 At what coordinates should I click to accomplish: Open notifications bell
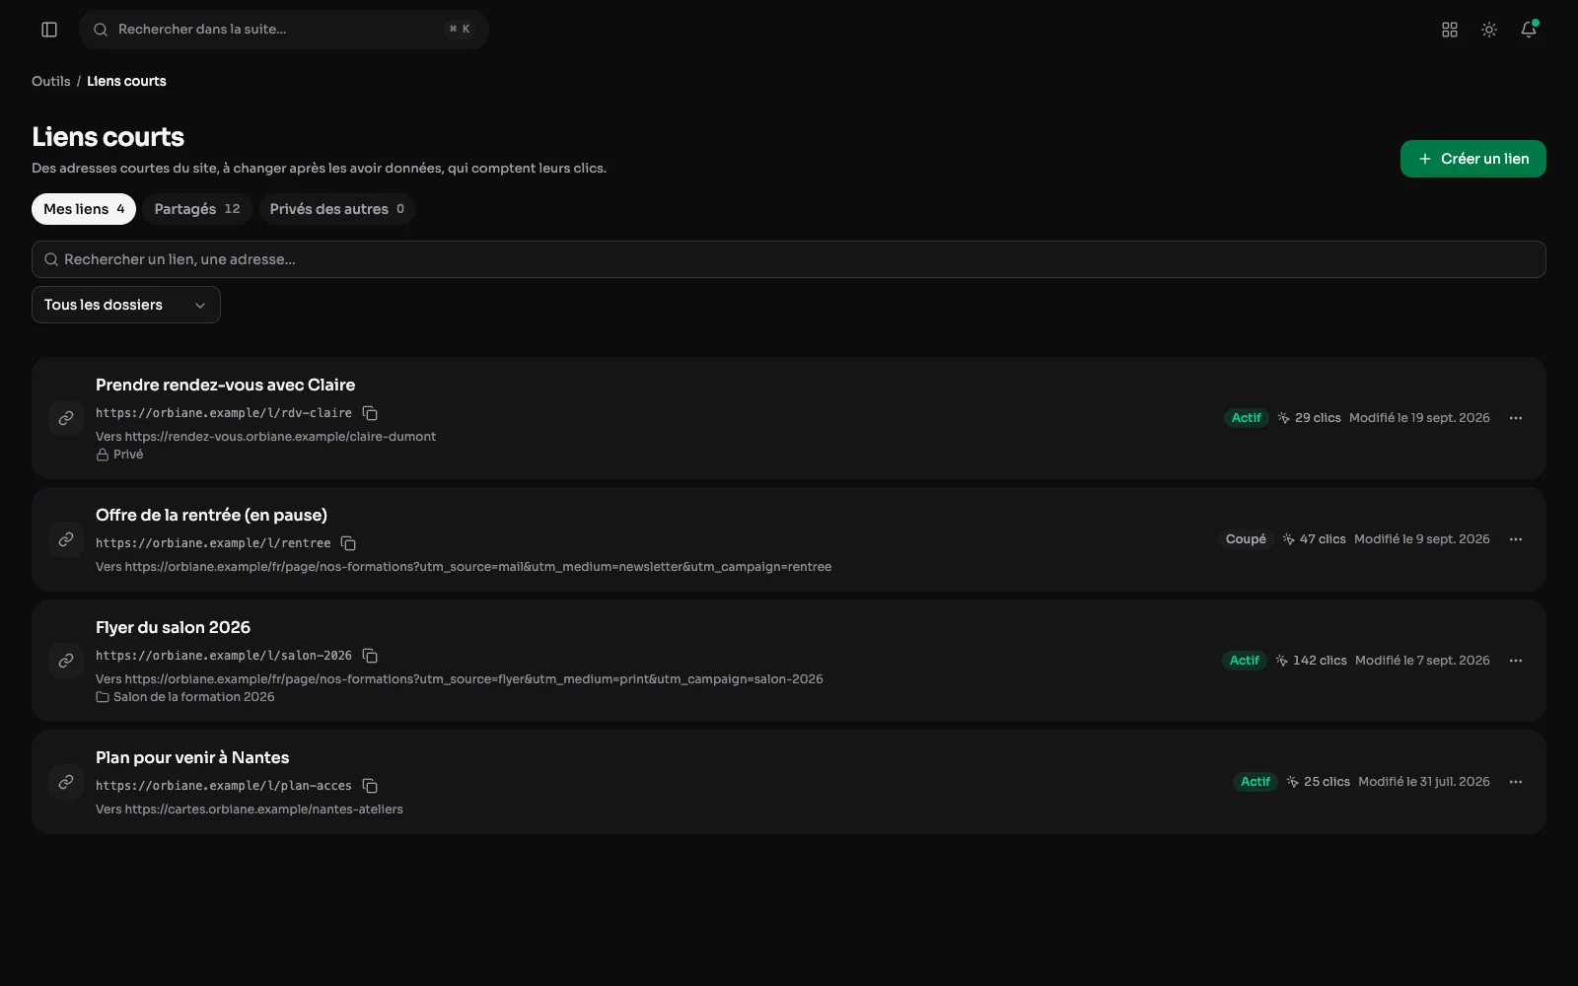point(1529,30)
